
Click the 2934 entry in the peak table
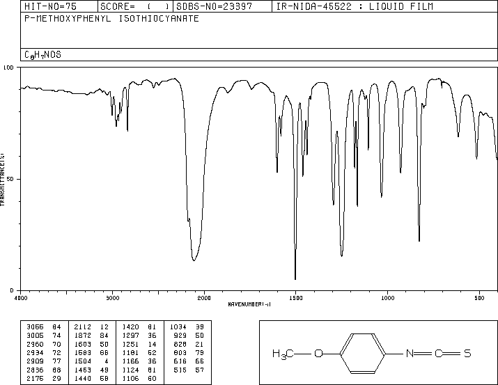[35, 352]
